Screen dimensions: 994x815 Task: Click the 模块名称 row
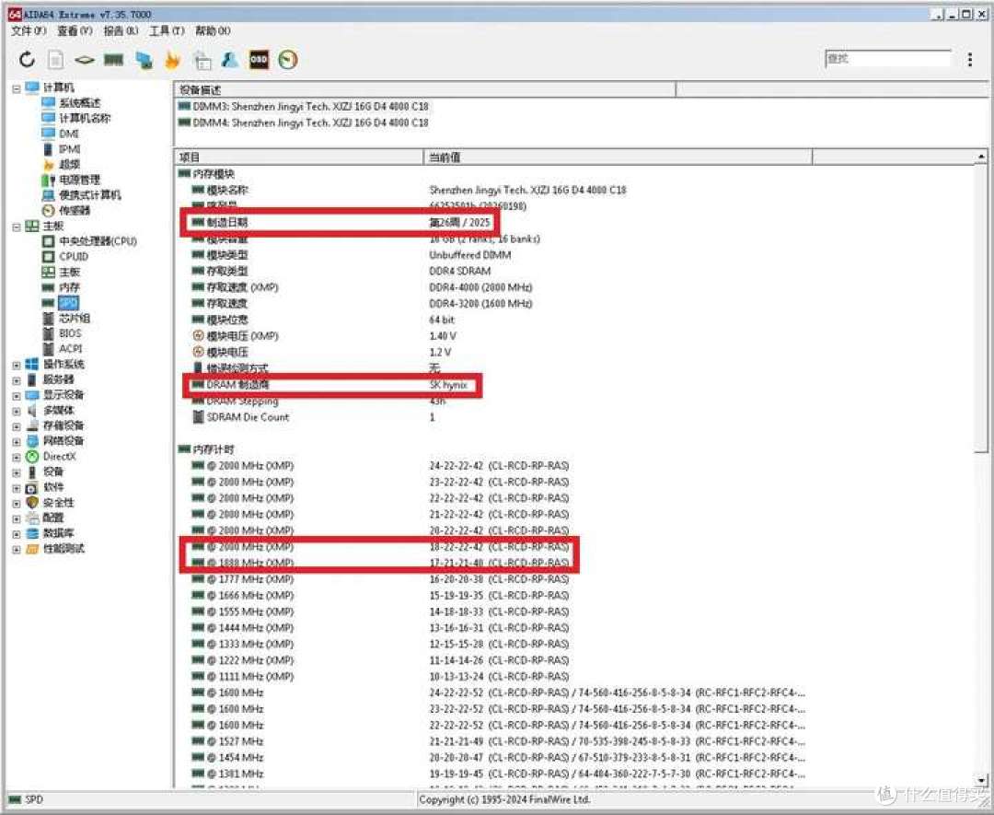pyautogui.click(x=409, y=190)
